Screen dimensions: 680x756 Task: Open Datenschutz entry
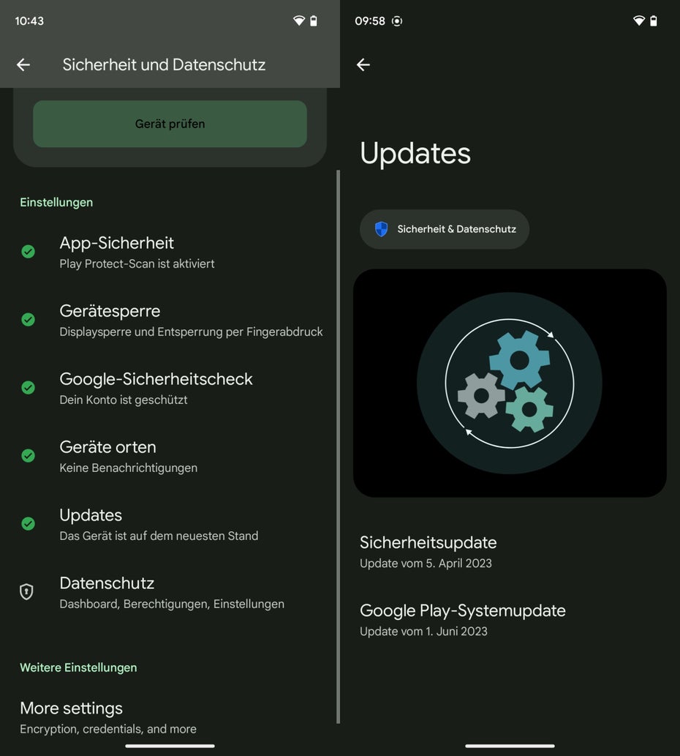tap(170, 592)
